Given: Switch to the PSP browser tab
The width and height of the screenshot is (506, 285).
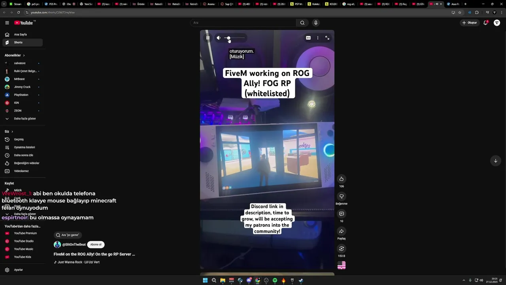Looking at the screenshot, I should tap(296, 4).
